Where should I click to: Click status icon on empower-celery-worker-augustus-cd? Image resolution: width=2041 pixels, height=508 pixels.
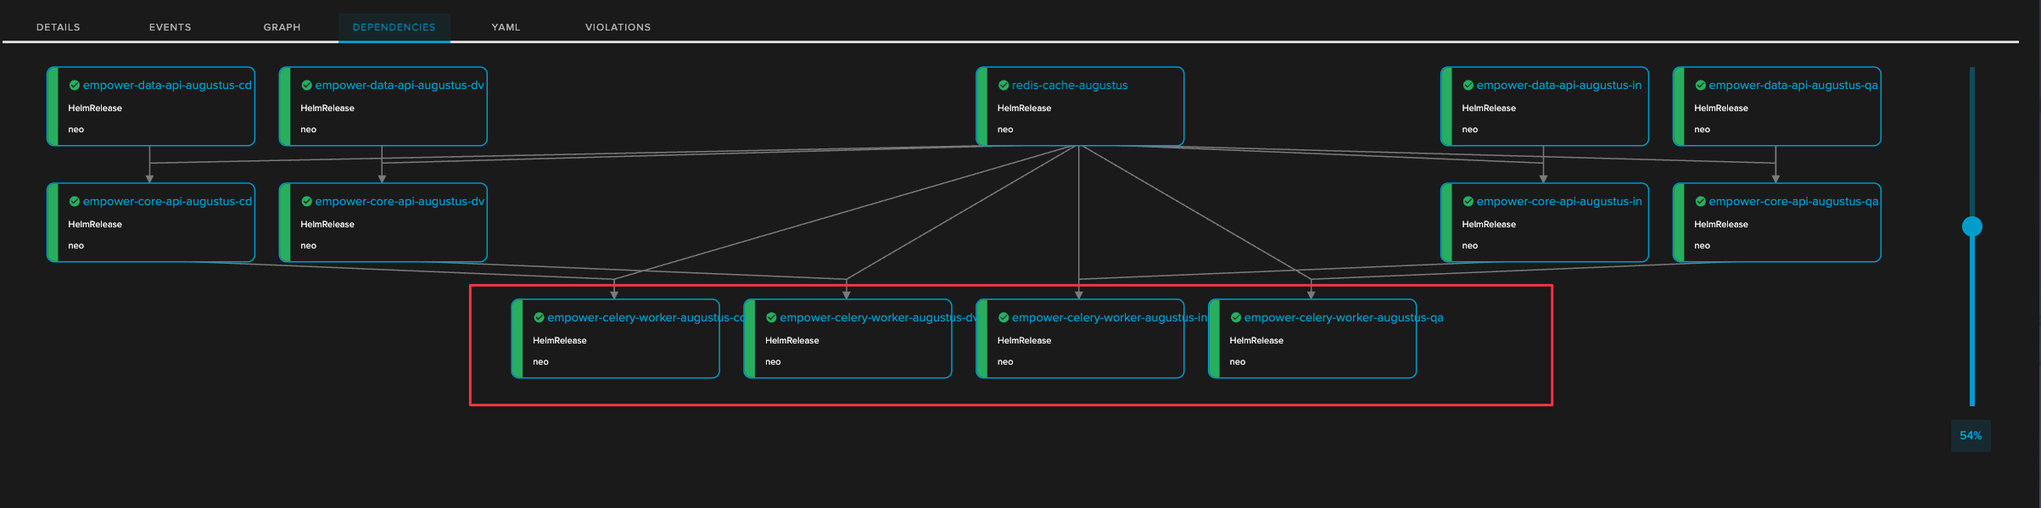pyautogui.click(x=540, y=318)
